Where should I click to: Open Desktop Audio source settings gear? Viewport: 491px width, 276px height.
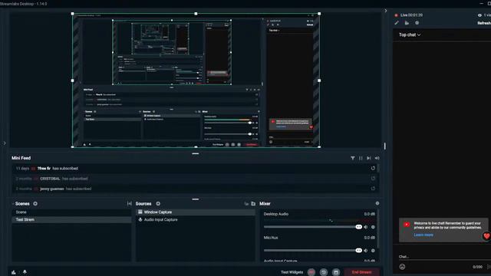click(373, 227)
